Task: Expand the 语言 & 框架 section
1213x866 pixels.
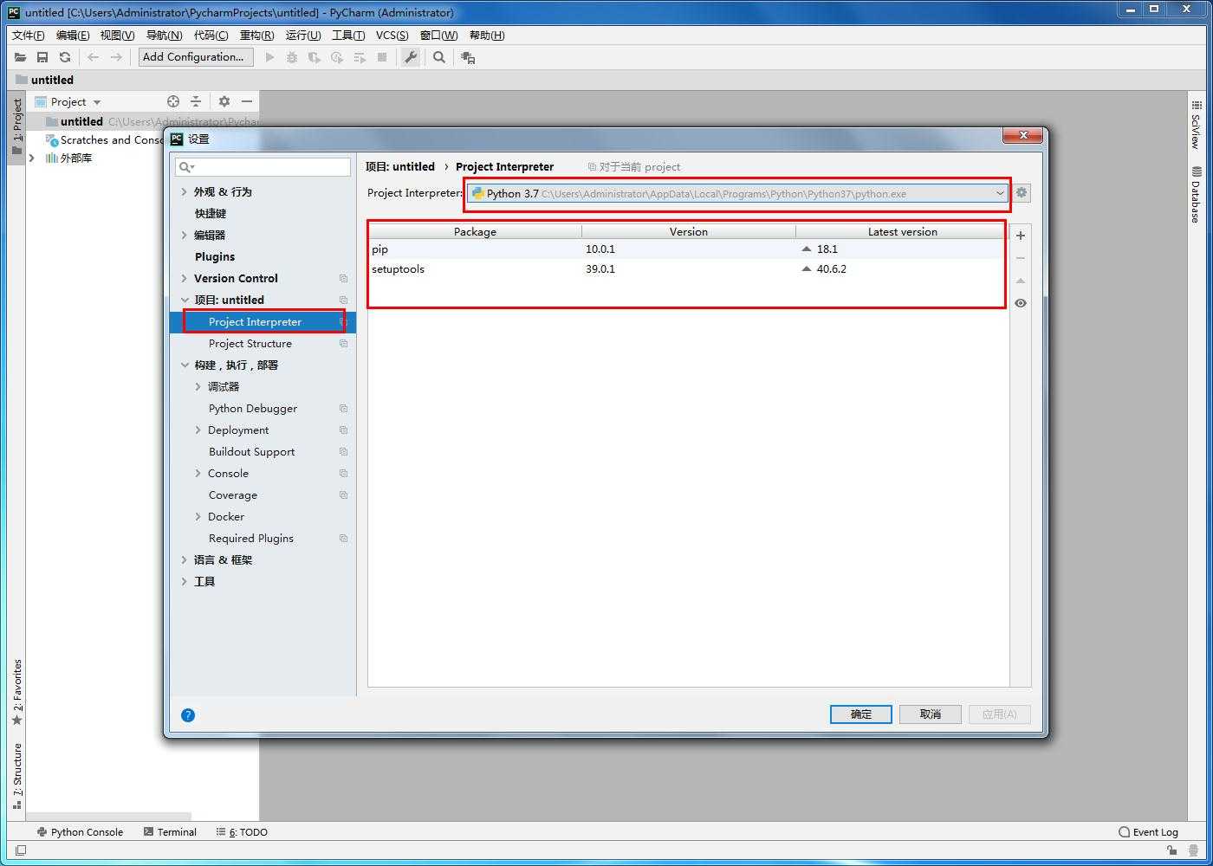Action: coord(184,559)
